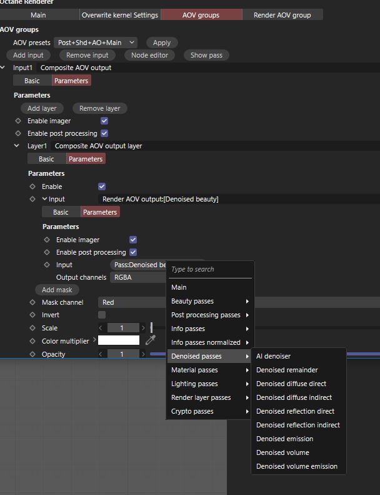Switch to Render AOV group tab
This screenshot has width=380, height=495.
(x=282, y=15)
